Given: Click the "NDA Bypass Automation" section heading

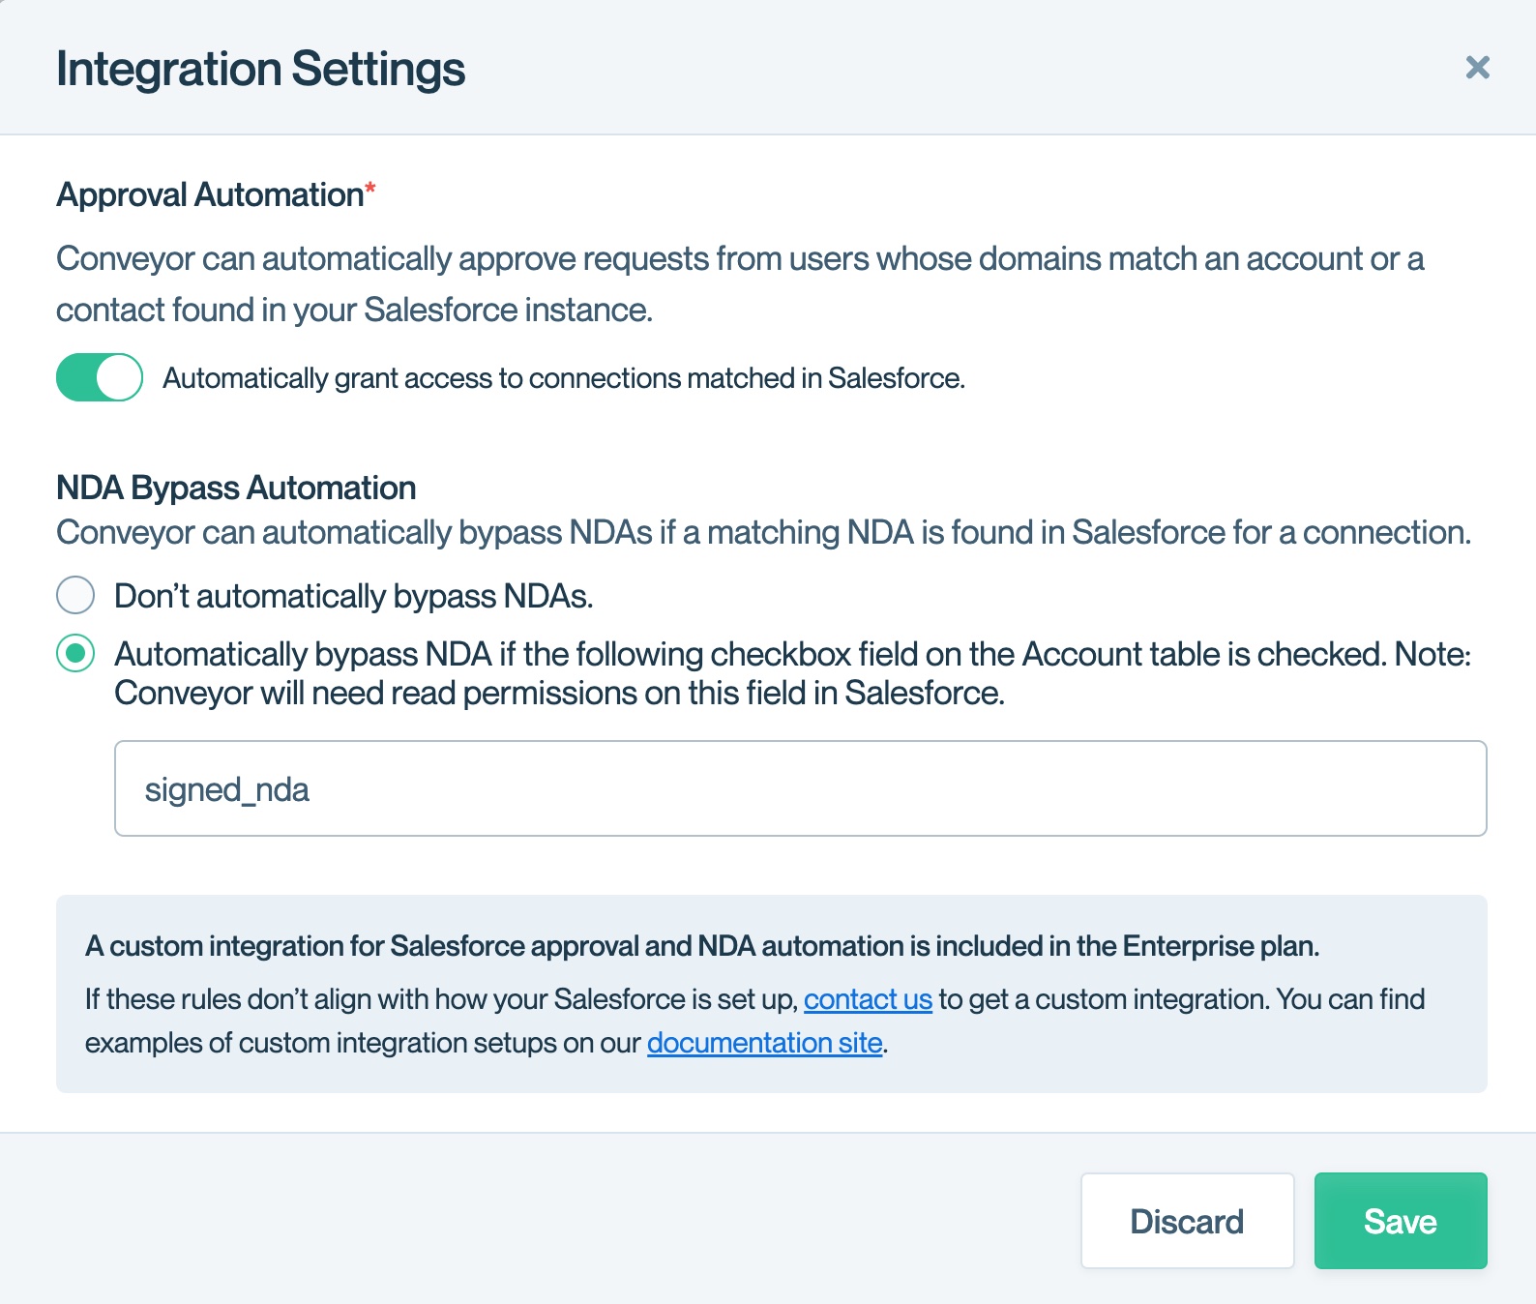Looking at the screenshot, I should (236, 488).
